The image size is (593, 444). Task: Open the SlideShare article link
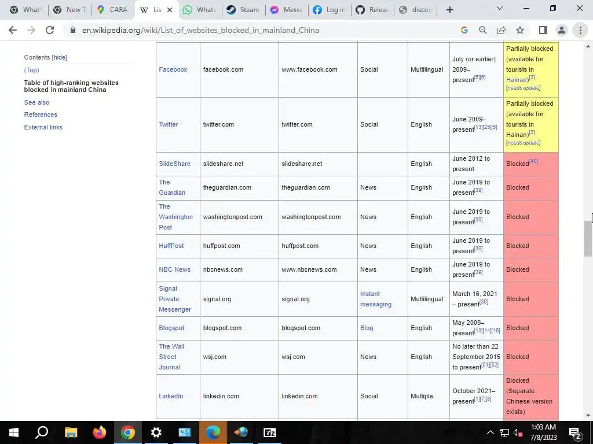tap(174, 164)
